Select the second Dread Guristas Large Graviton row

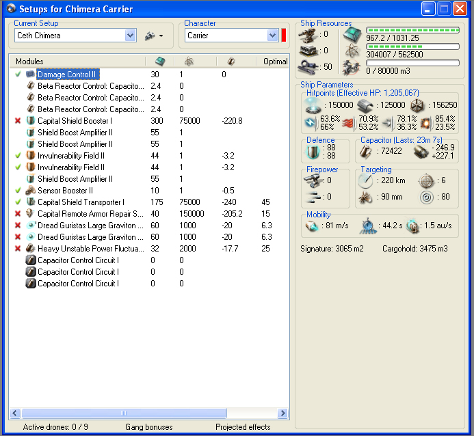tap(148, 237)
